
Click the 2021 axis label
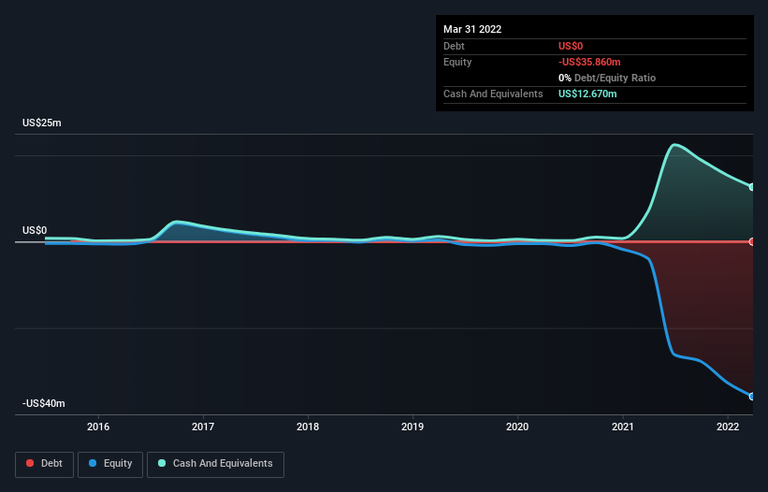click(622, 427)
